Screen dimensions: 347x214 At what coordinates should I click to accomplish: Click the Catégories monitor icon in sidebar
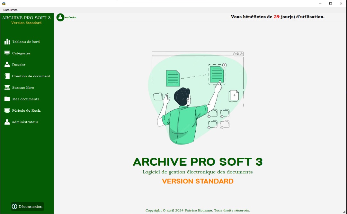point(7,53)
